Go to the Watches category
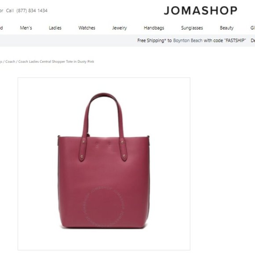Image resolution: width=255 pixels, height=255 pixels. [87, 28]
